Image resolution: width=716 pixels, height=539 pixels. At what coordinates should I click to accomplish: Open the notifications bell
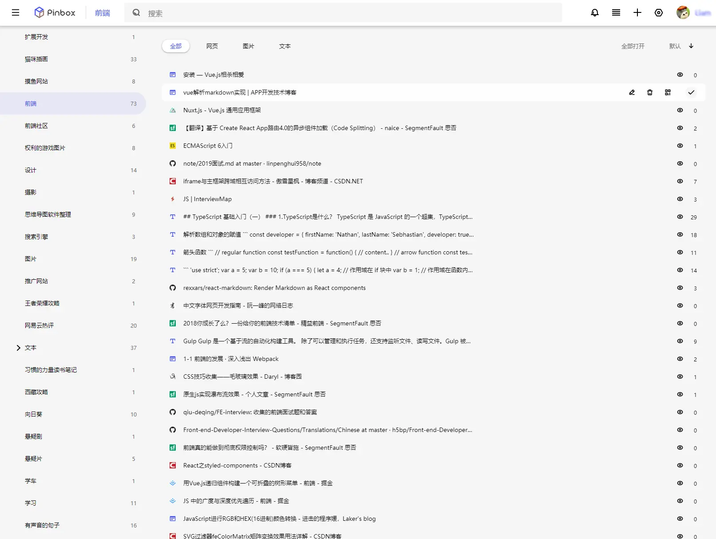pos(595,12)
